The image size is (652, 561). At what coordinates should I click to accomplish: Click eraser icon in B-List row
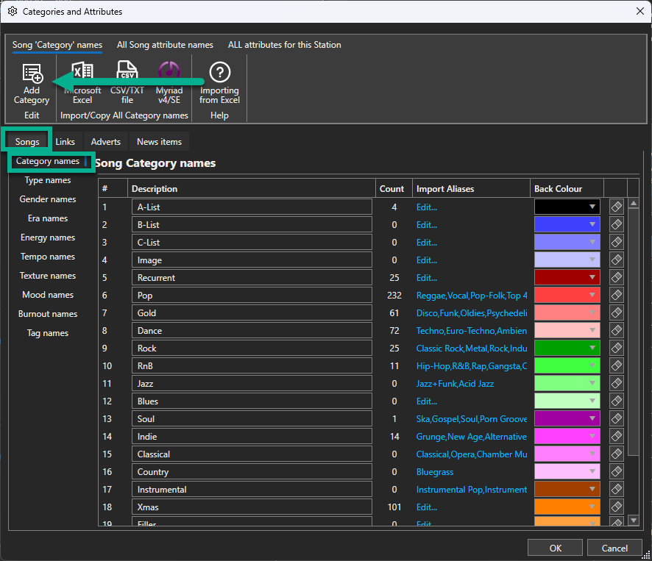616,224
